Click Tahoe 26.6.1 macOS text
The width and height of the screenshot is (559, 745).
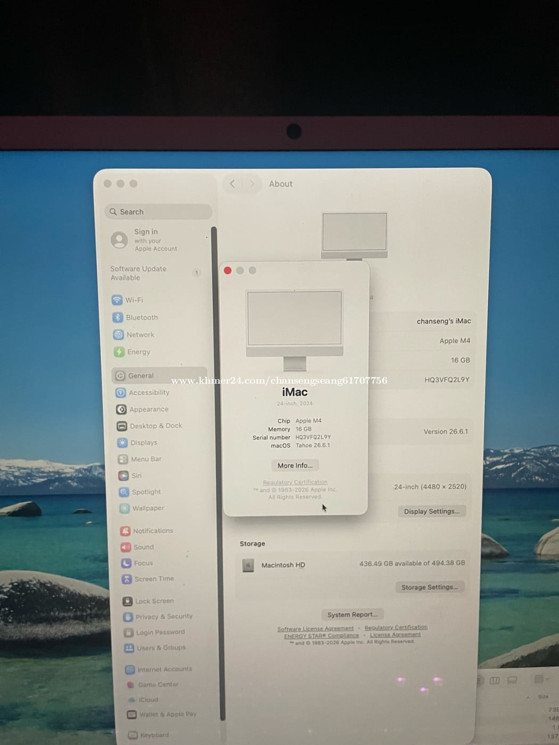[x=313, y=446]
